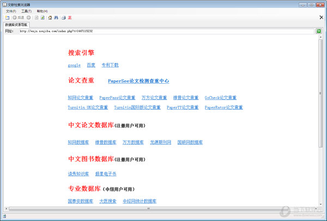
Task: Click the 专业数据库 heading
Action: coord(84,188)
